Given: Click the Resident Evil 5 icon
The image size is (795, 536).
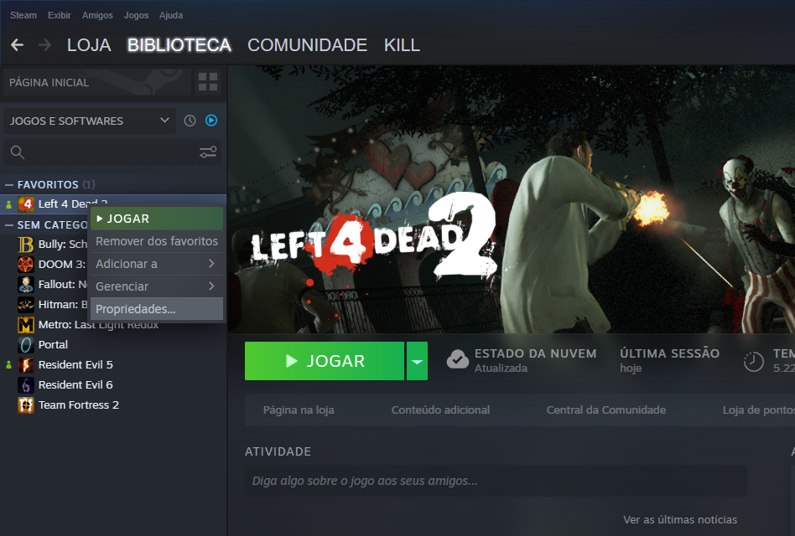Looking at the screenshot, I should (26, 365).
